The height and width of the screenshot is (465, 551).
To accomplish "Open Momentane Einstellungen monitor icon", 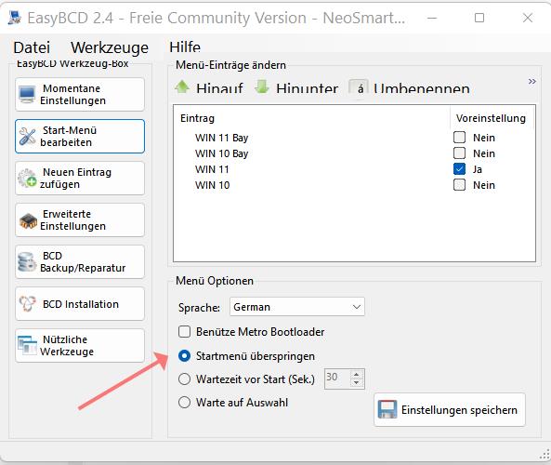I will coord(27,94).
